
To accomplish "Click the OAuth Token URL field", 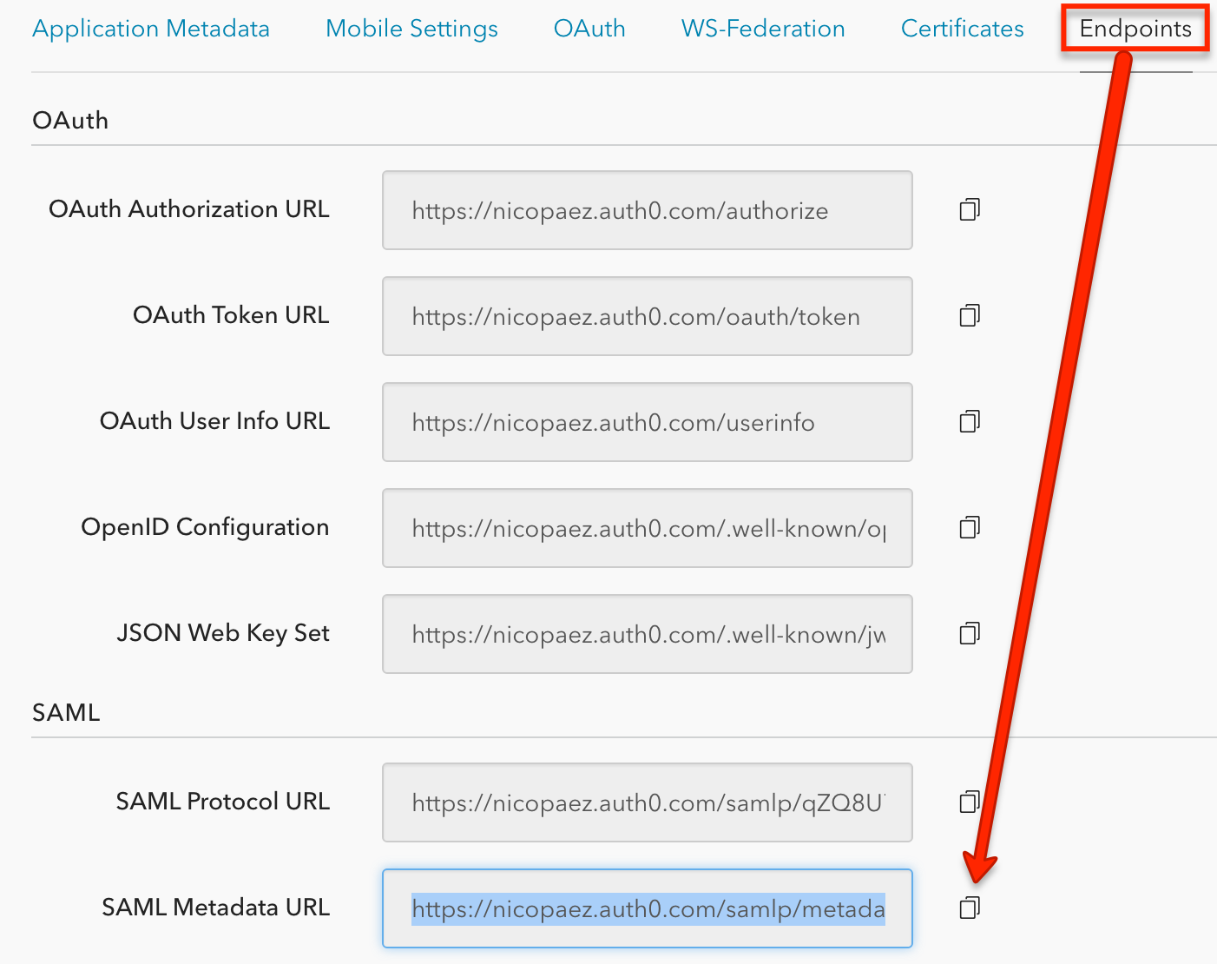I will tap(647, 315).
